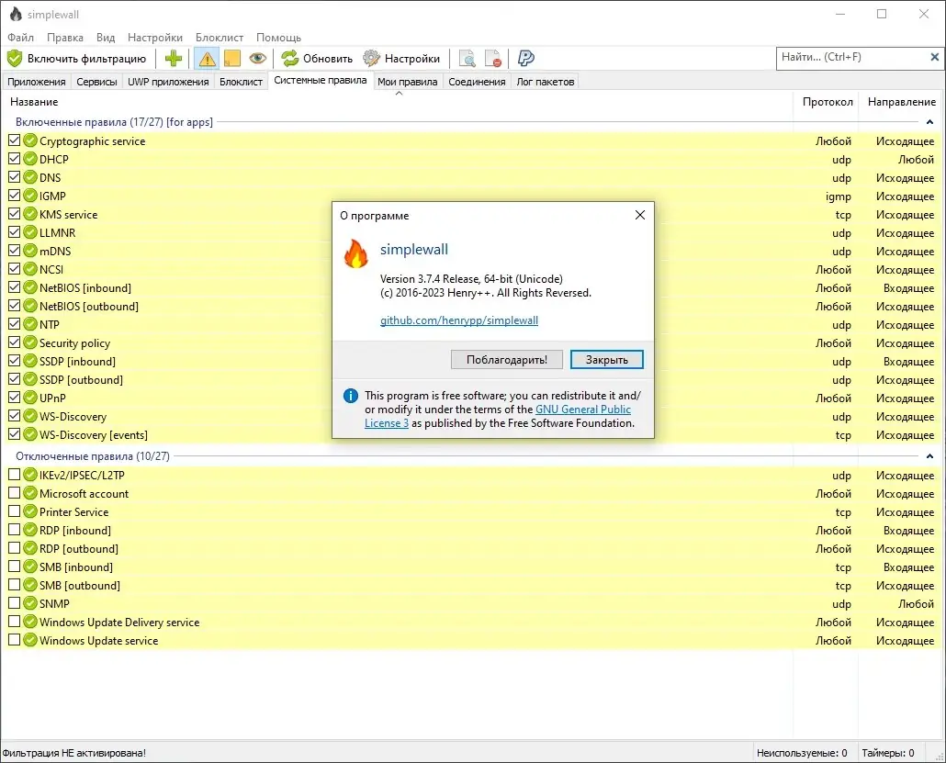Enable the IKEv2/IPSEC/L2TP rule checkbox
Image resolution: width=946 pixels, height=763 pixels.
pyautogui.click(x=15, y=475)
